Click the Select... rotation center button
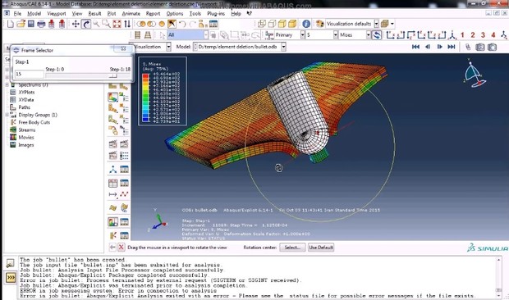 [292, 248]
